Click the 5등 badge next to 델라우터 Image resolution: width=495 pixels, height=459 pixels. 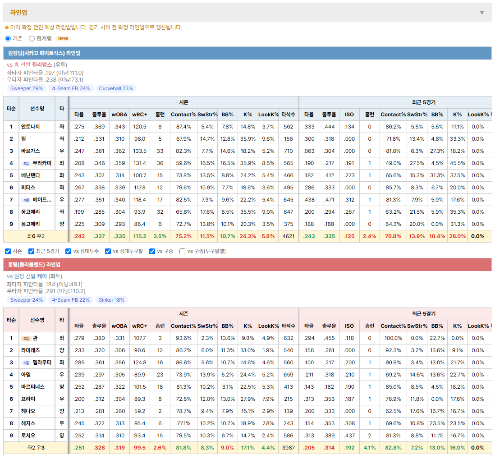26,363
